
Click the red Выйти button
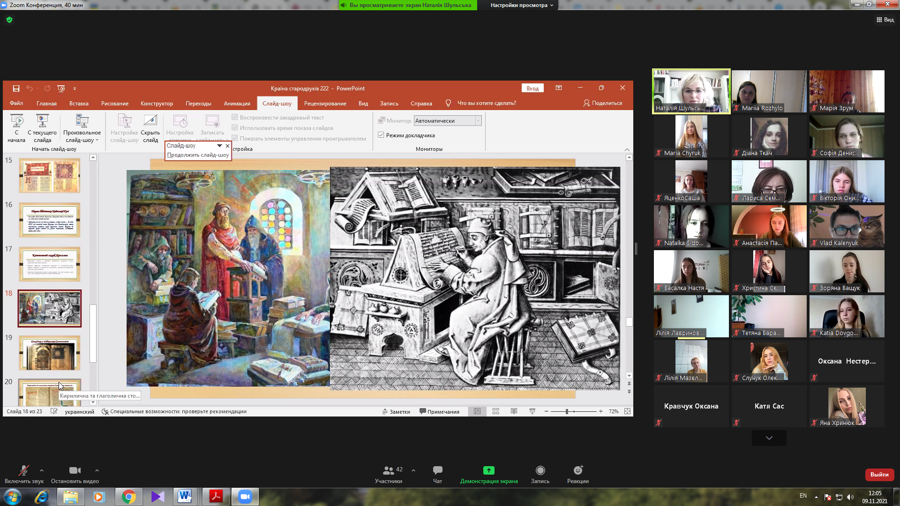(879, 475)
